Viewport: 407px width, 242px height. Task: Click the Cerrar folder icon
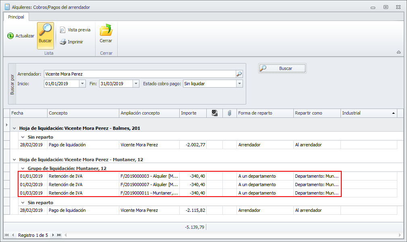click(x=106, y=31)
